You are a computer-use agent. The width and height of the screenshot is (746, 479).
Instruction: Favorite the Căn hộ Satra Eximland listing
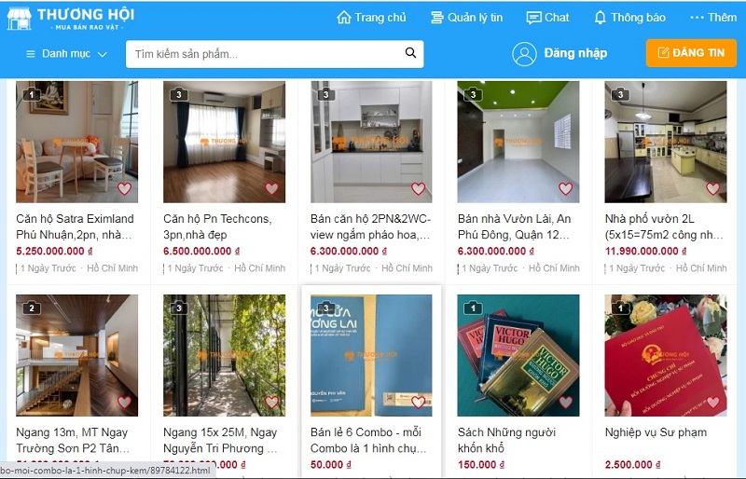click(125, 189)
